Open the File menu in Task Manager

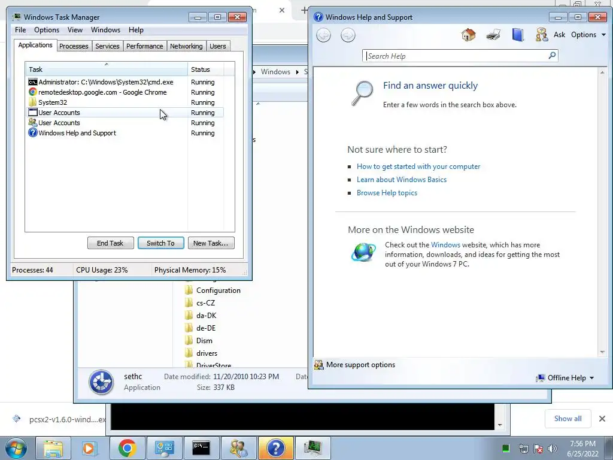pyautogui.click(x=20, y=30)
